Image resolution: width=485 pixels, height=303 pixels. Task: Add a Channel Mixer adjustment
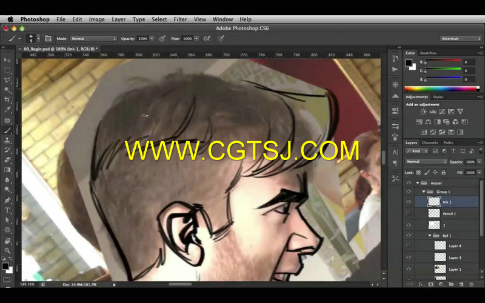455,122
